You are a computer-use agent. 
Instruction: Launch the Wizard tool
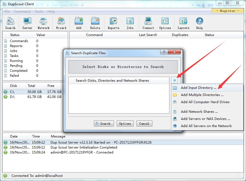coord(61,23)
